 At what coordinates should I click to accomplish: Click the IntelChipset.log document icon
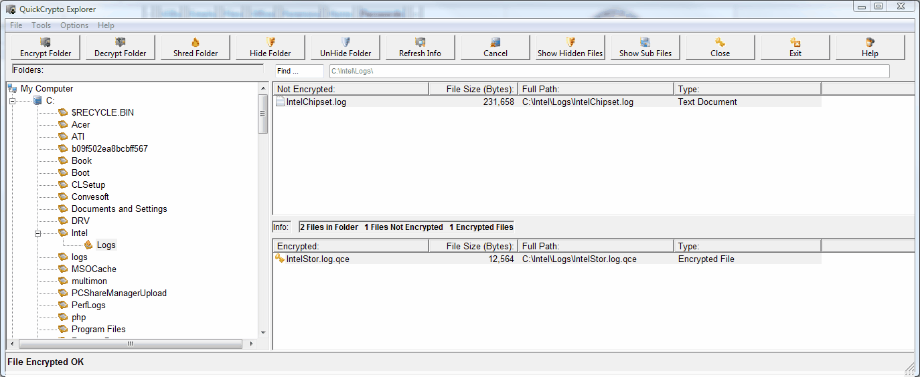(281, 102)
